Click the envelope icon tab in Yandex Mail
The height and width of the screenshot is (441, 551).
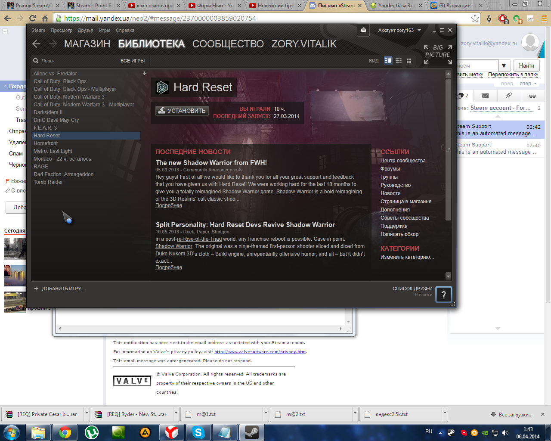click(485, 96)
